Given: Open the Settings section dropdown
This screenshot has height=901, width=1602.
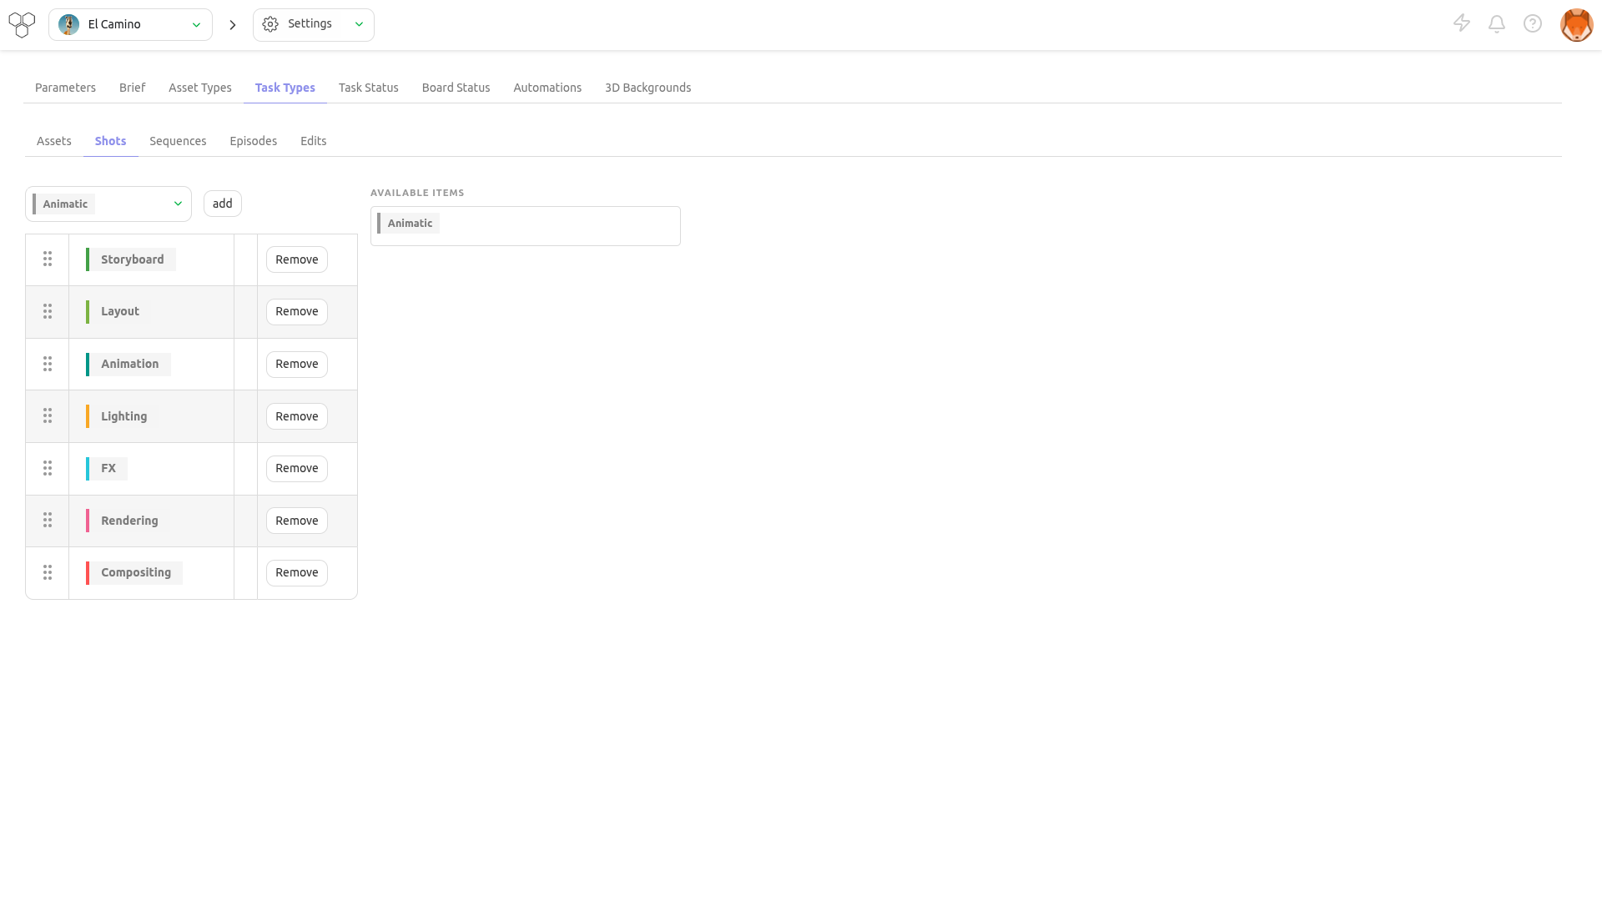Looking at the screenshot, I should (314, 24).
